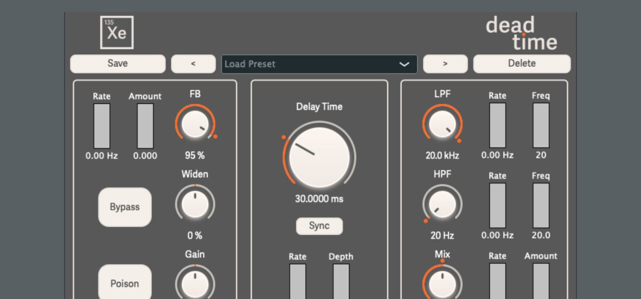
Task: Go to the previous preset
Action: 193,64
